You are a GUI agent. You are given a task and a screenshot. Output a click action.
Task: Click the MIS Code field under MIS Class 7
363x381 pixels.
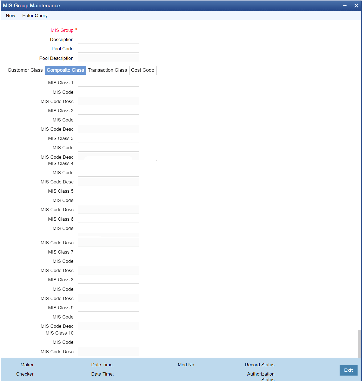click(x=108, y=261)
